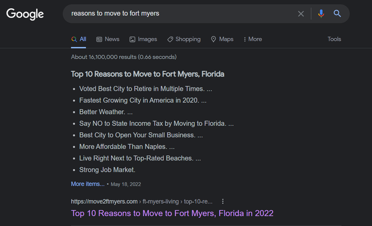Switch to the Images tab
This screenshot has width=372, height=226.
(143, 39)
